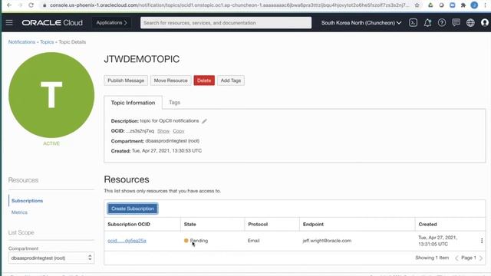
Task: Open the help question mark icon
Action: coord(442,22)
